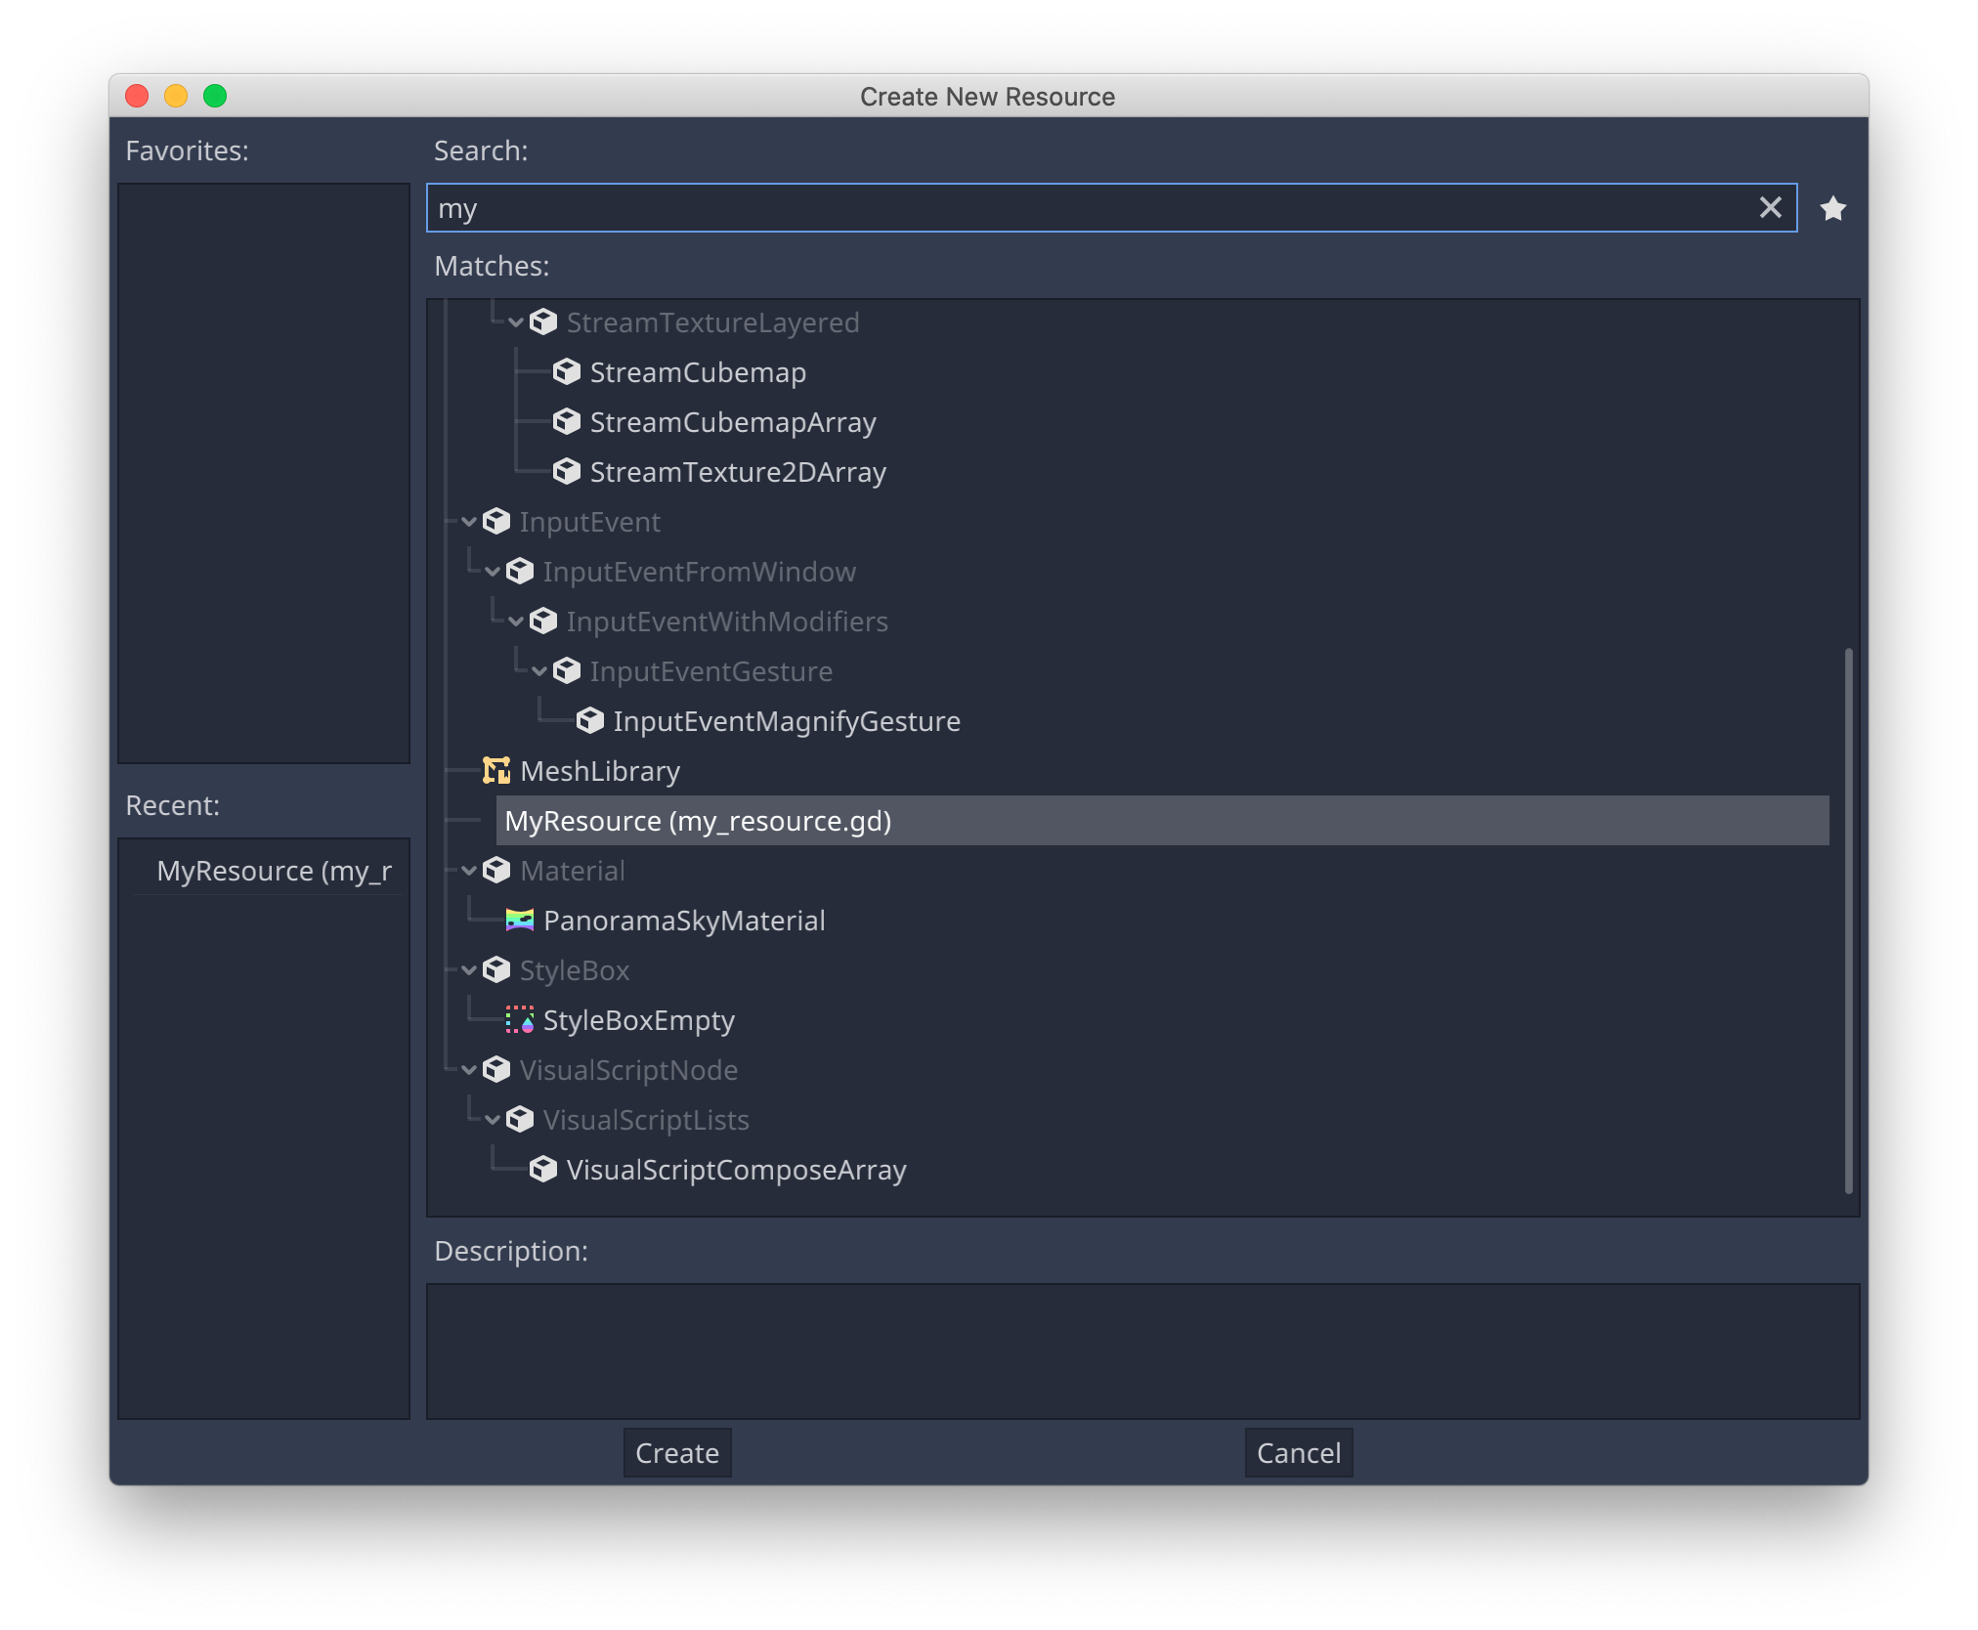Collapse the Material tree branch
The image size is (1978, 1630).
(468, 871)
